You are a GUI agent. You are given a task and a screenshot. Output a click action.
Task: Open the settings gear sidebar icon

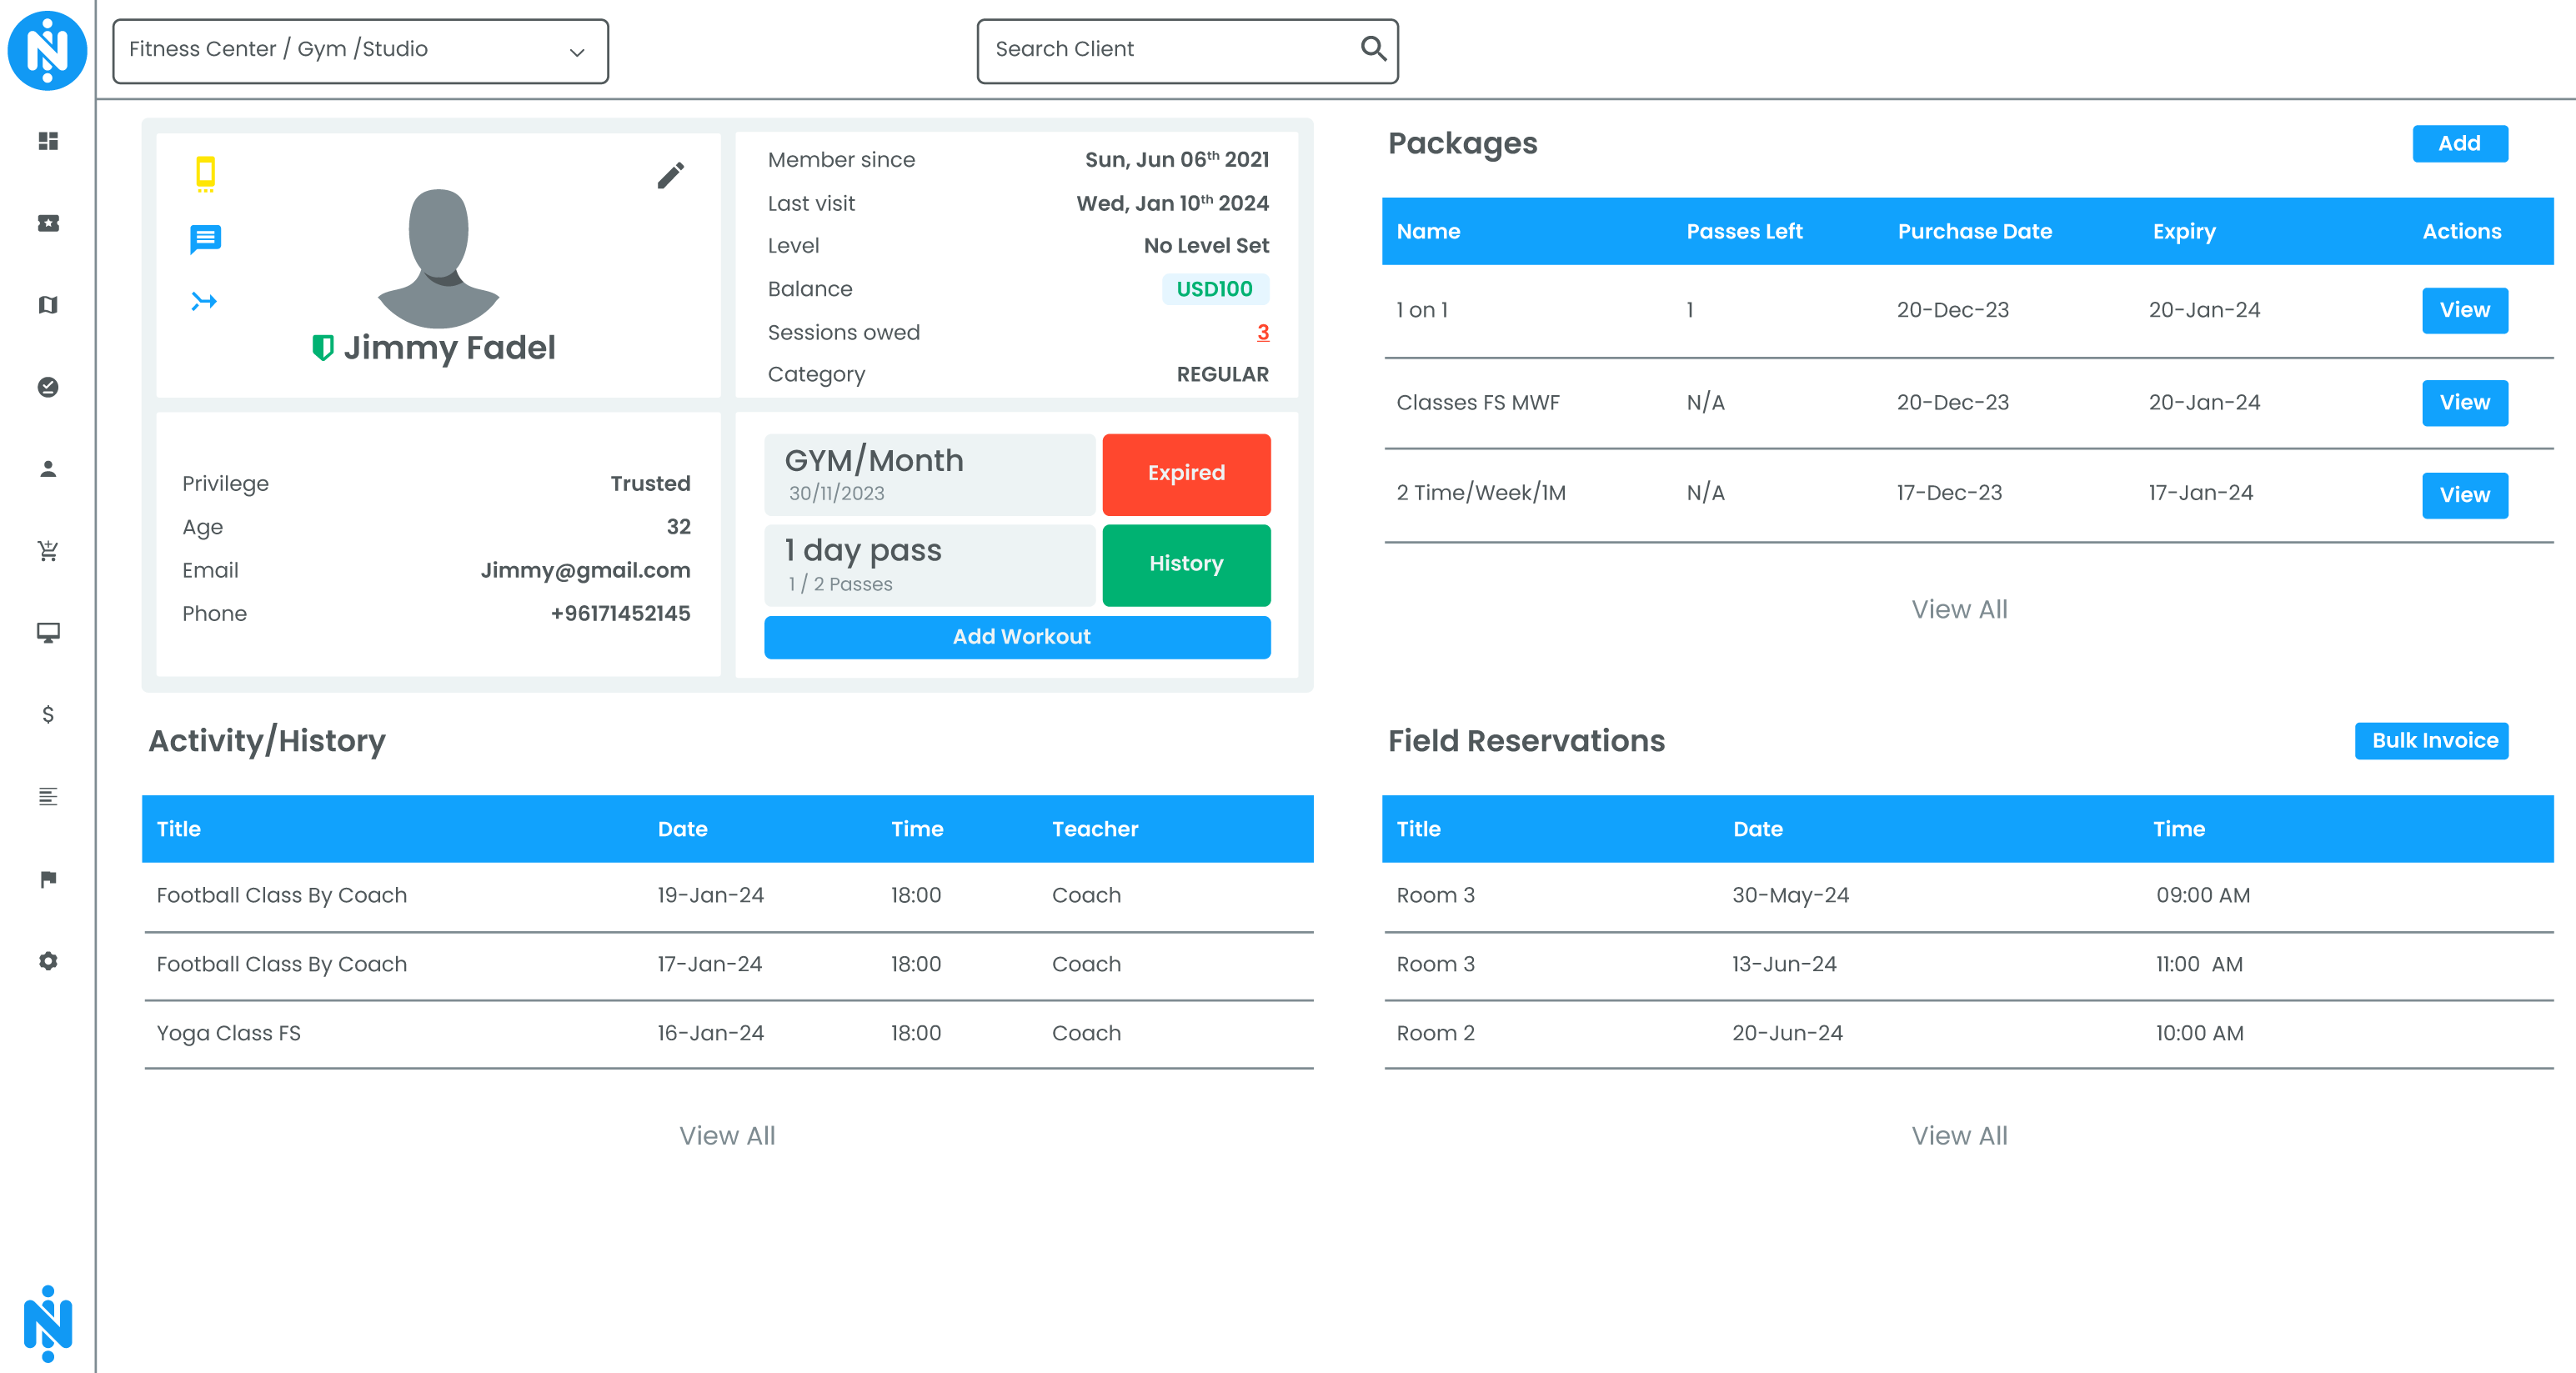tap(48, 961)
